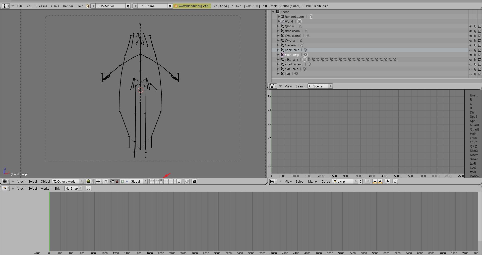Open the sequence editor window type selector

6,188
